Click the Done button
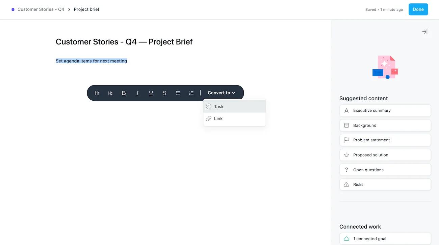This screenshot has height=245, width=439. [418, 9]
